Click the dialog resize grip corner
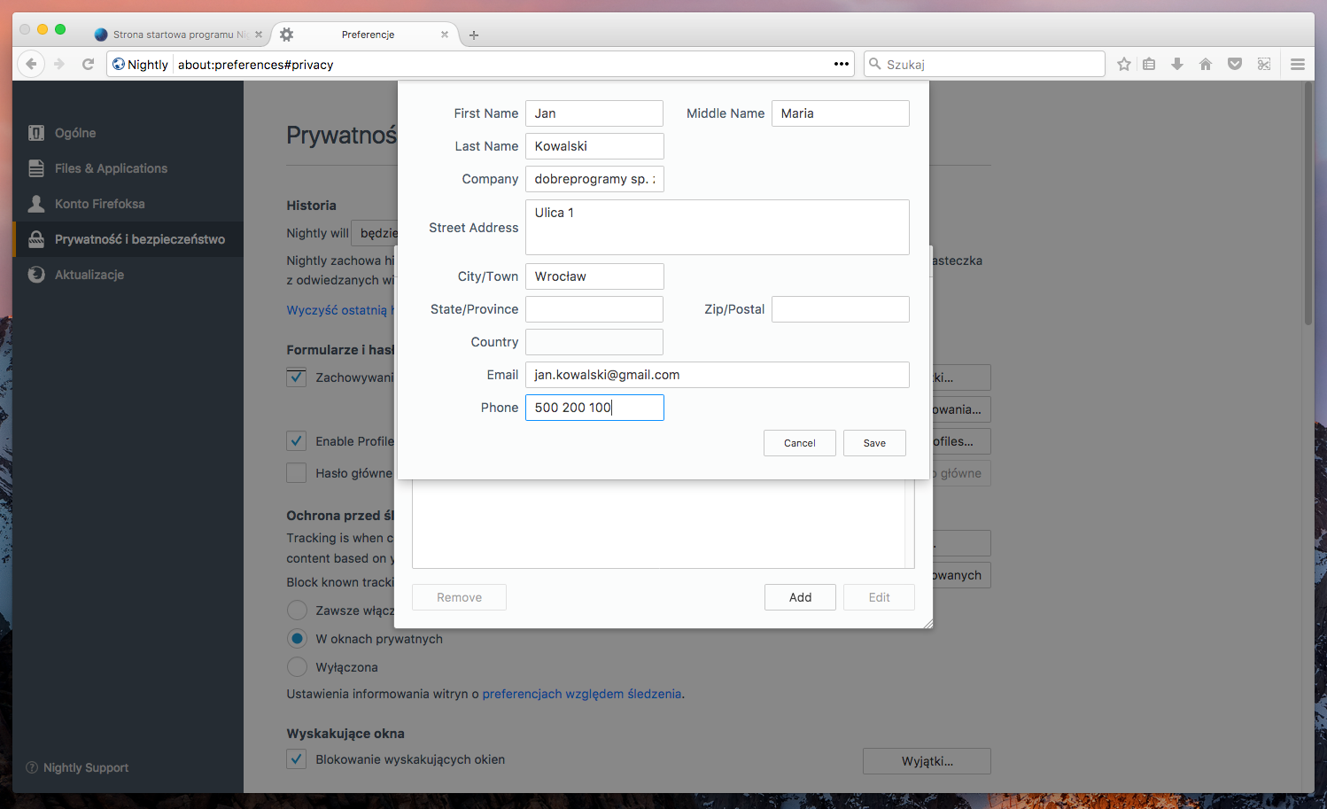 coord(927,624)
